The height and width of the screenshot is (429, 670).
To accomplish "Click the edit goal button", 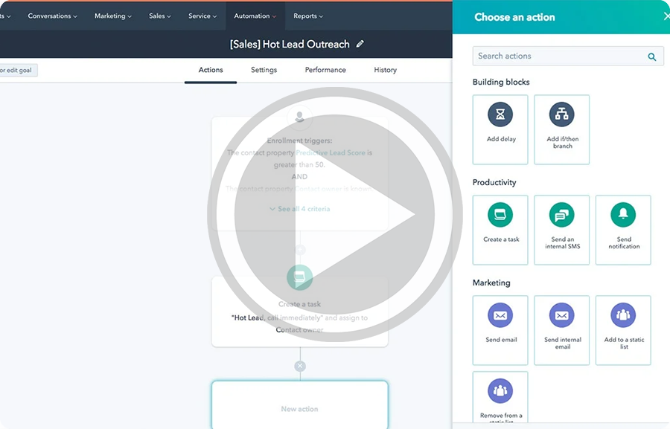I will (x=18, y=70).
